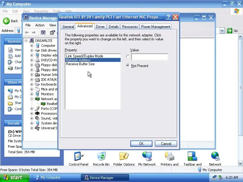Switch to Device Manager taskbar button
The width and height of the screenshot is (243, 182).
(x=105, y=178)
